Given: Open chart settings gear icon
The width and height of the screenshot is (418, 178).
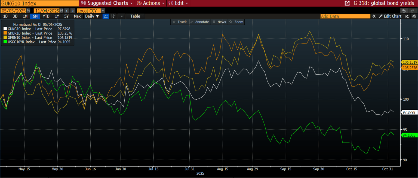Looking at the screenshot, I should (x=414, y=16).
